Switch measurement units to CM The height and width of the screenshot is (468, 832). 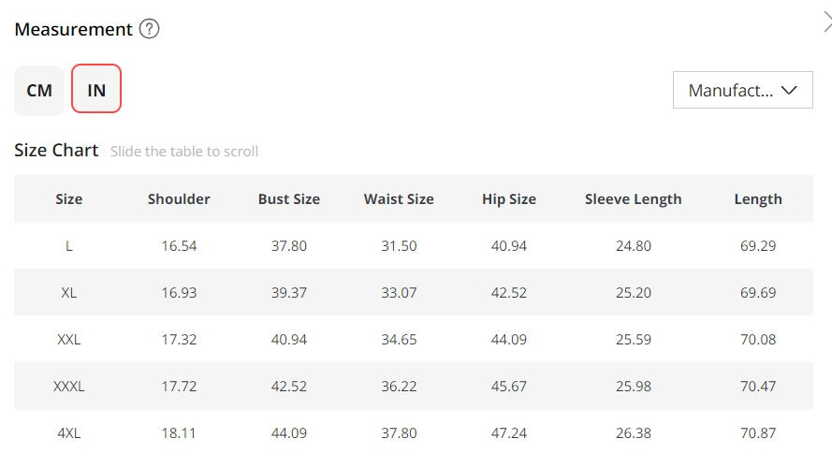coord(39,91)
